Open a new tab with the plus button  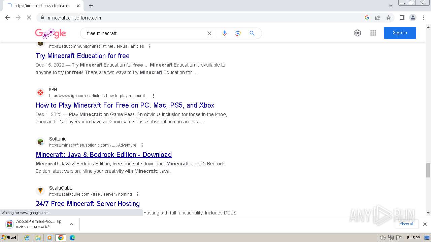91,6
